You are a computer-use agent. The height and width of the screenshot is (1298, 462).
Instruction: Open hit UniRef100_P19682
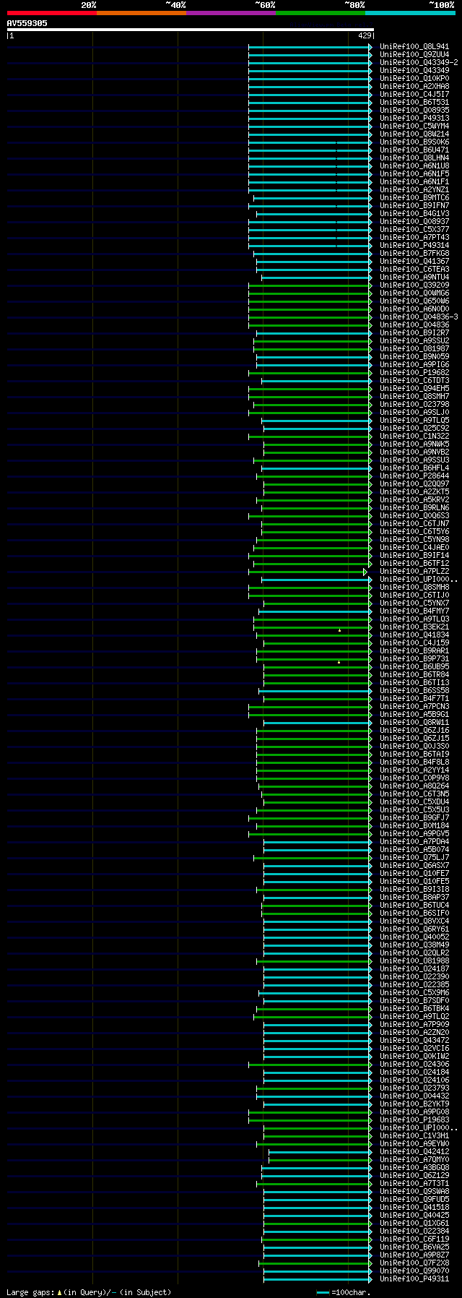[x=414, y=373]
